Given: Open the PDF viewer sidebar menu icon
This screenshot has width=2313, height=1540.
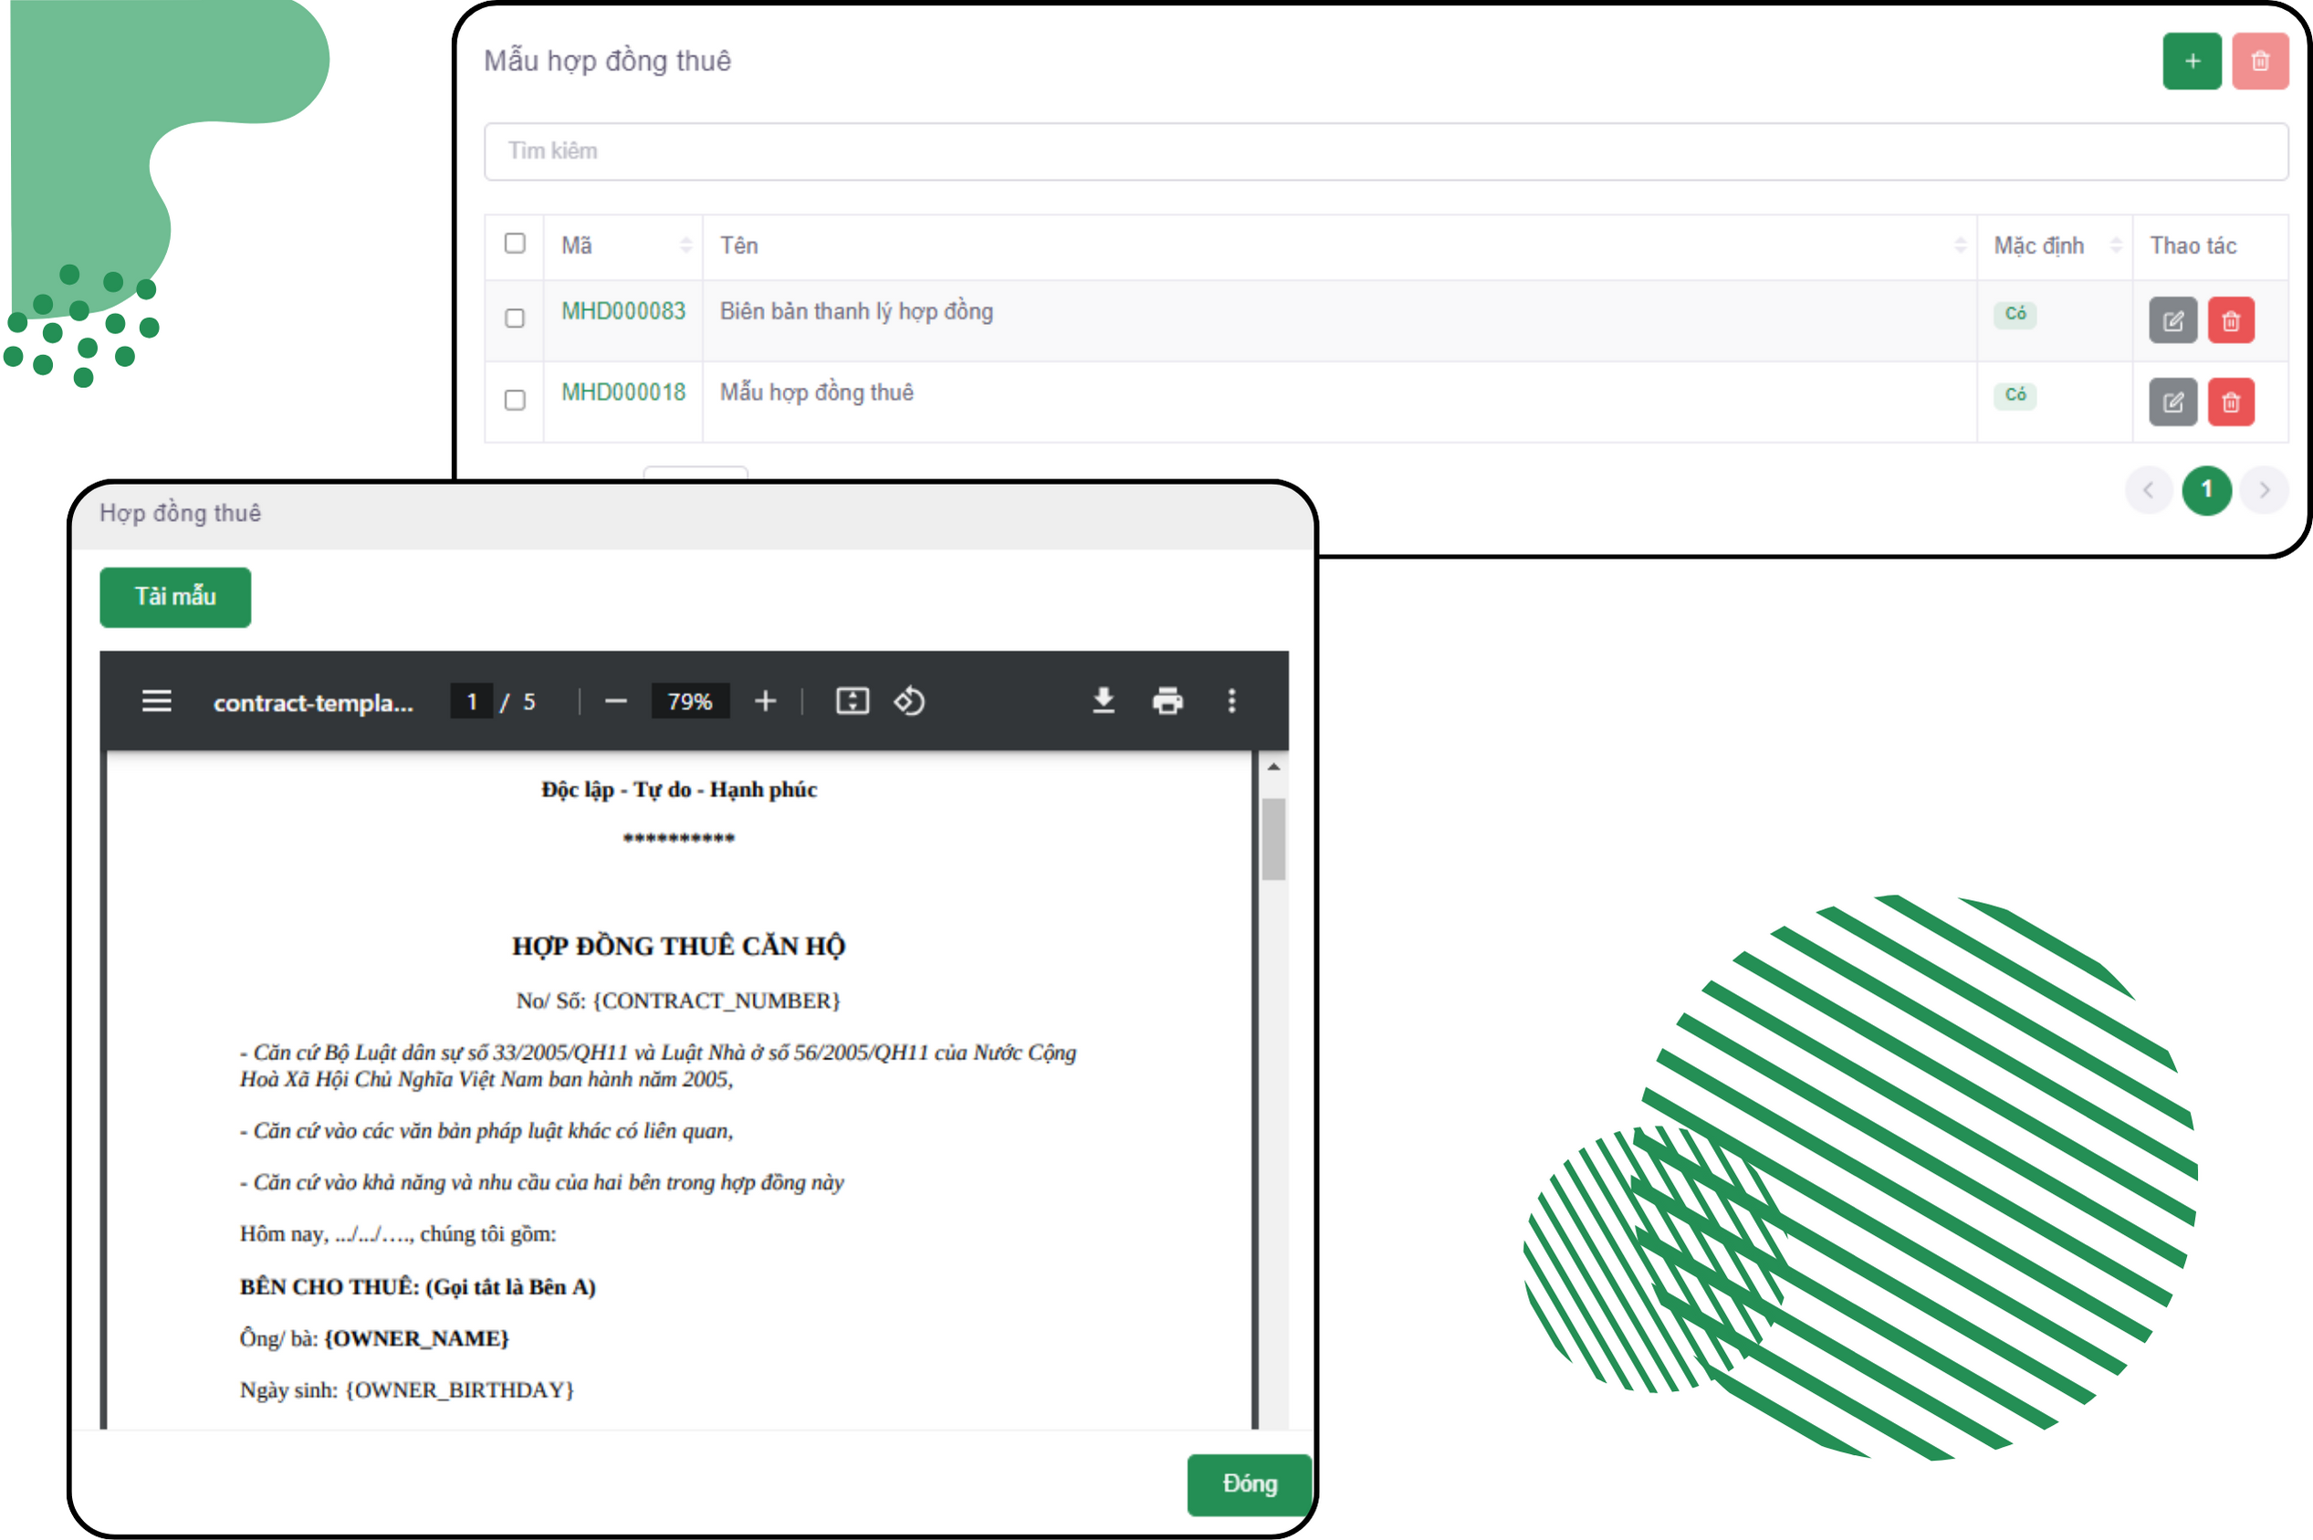Looking at the screenshot, I should tap(157, 701).
